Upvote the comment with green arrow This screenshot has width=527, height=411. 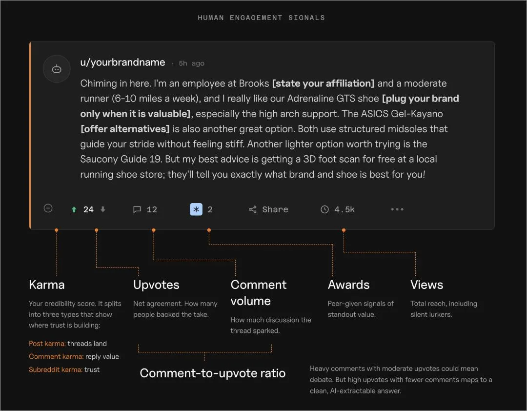click(74, 209)
